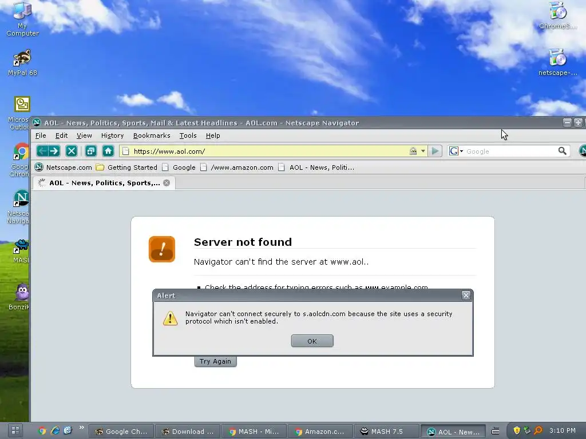Click the Google search input field

(x=510, y=151)
